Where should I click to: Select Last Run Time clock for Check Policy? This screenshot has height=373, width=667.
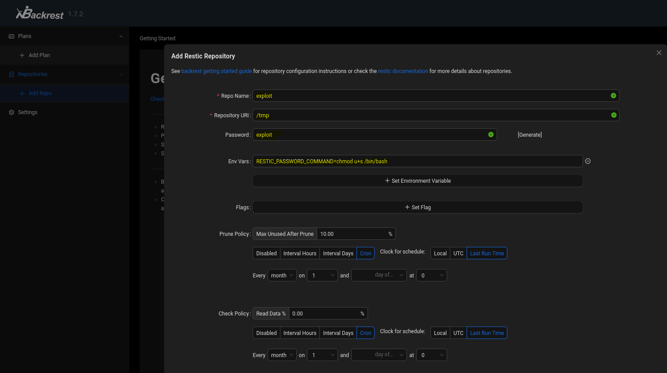coord(487,333)
